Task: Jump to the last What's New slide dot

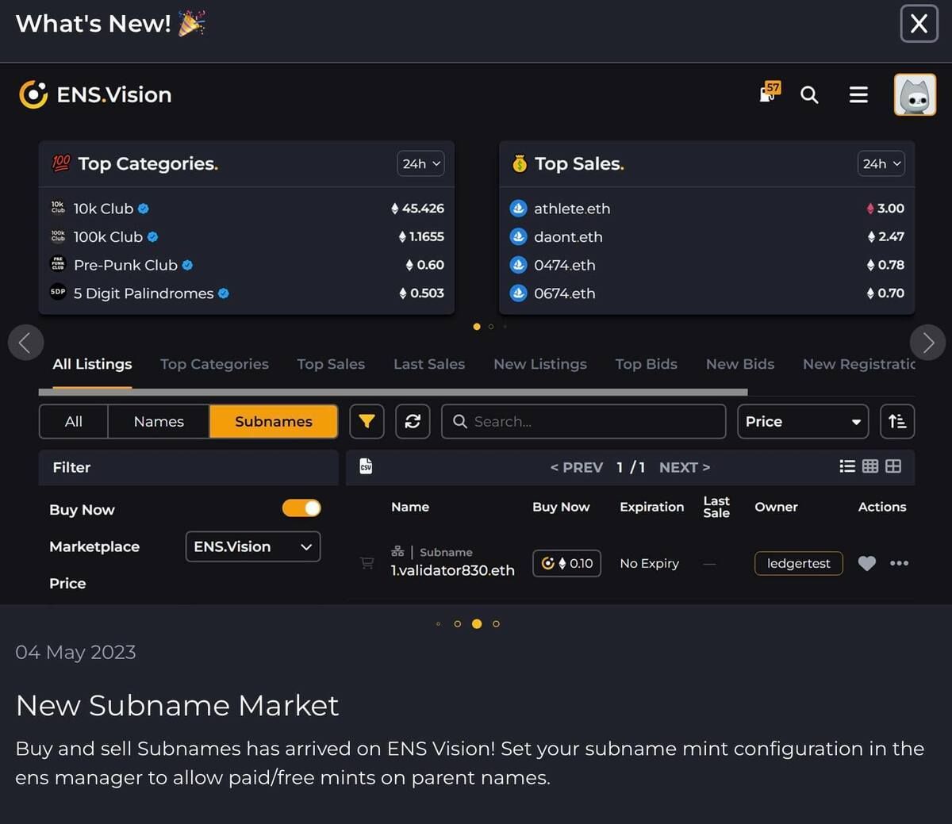Action: tap(496, 624)
